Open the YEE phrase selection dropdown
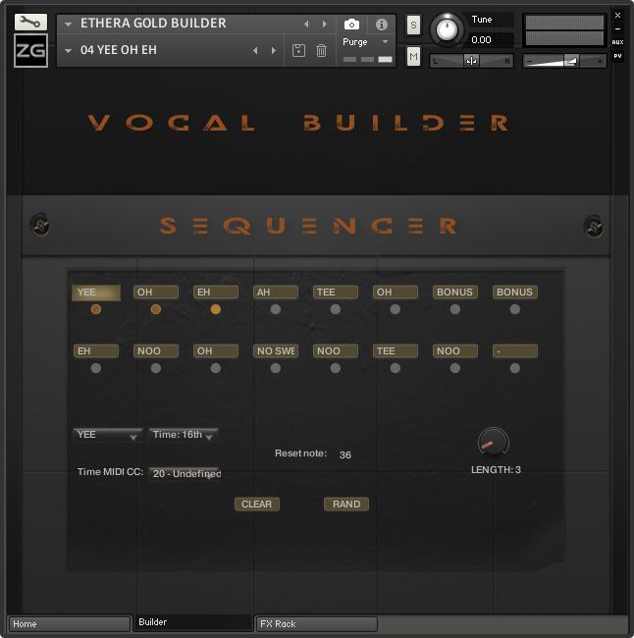 tap(107, 435)
